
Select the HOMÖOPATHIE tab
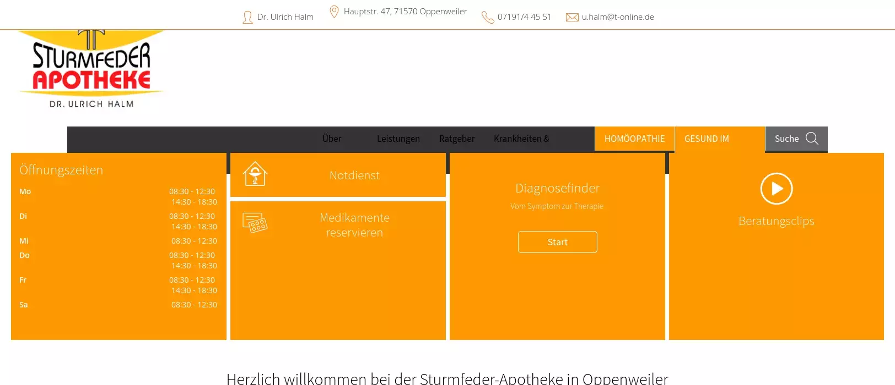pyautogui.click(x=634, y=139)
